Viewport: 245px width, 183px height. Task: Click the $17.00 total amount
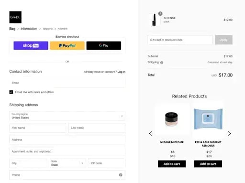point(225,75)
